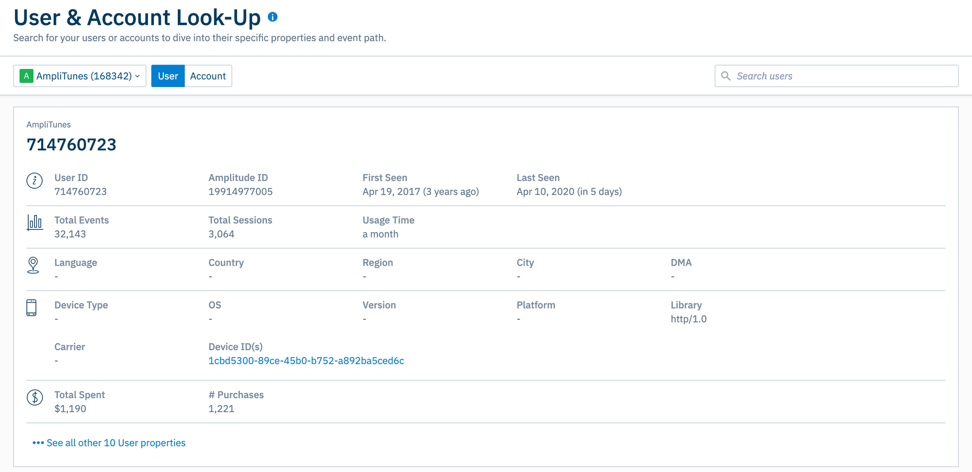Click the mobile device icon beside Device Type

coord(32,308)
